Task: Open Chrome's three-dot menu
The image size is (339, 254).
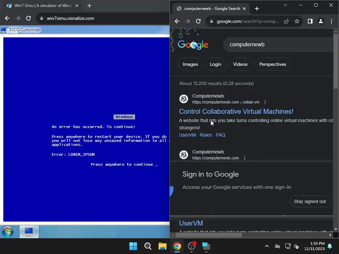Action: pyautogui.click(x=331, y=21)
